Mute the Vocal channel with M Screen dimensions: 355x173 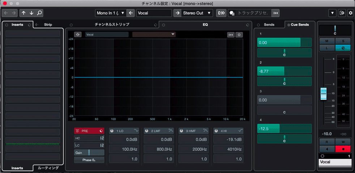[x=327, y=41]
